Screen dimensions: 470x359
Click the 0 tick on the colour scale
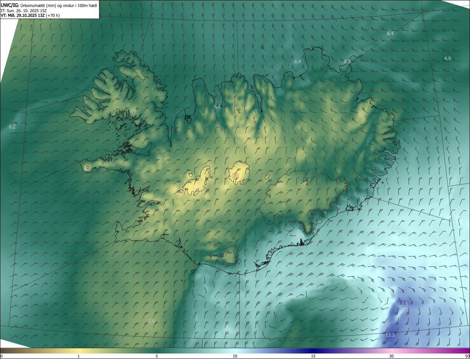point(1,356)
